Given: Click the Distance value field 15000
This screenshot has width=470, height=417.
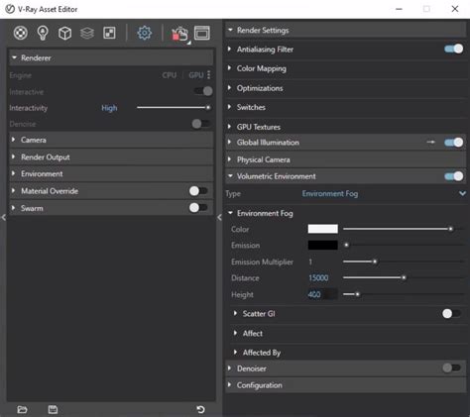Looking at the screenshot, I should (322, 278).
